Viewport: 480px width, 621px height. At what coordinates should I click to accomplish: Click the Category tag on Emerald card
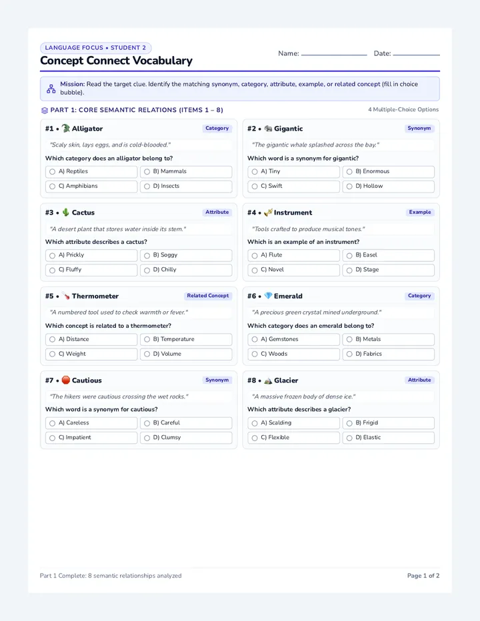pos(419,296)
